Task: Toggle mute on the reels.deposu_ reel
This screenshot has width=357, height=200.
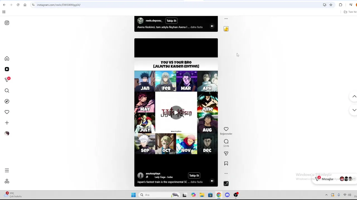Action: coord(212,26)
